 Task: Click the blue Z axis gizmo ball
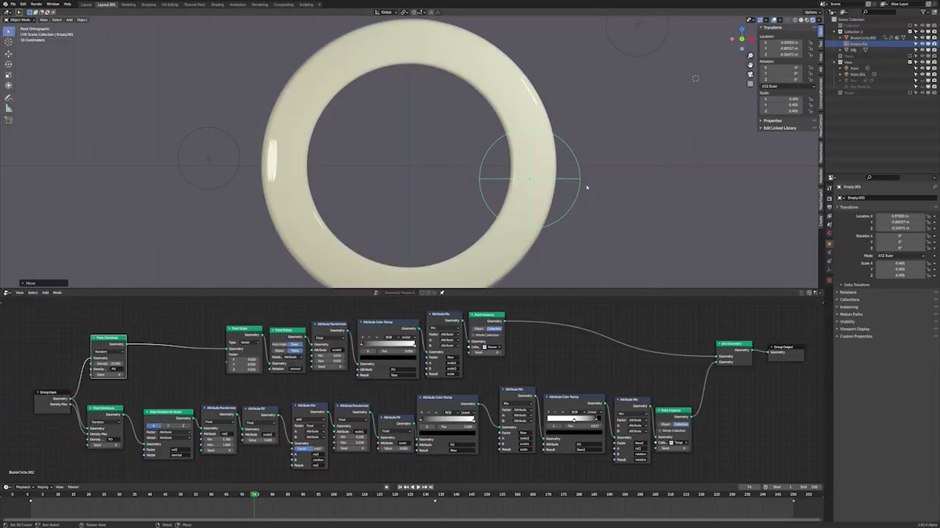pos(743,29)
